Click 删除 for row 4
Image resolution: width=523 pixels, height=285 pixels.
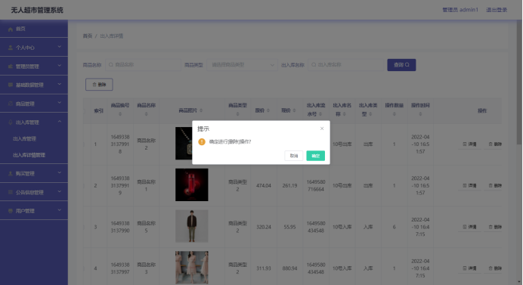(495, 268)
